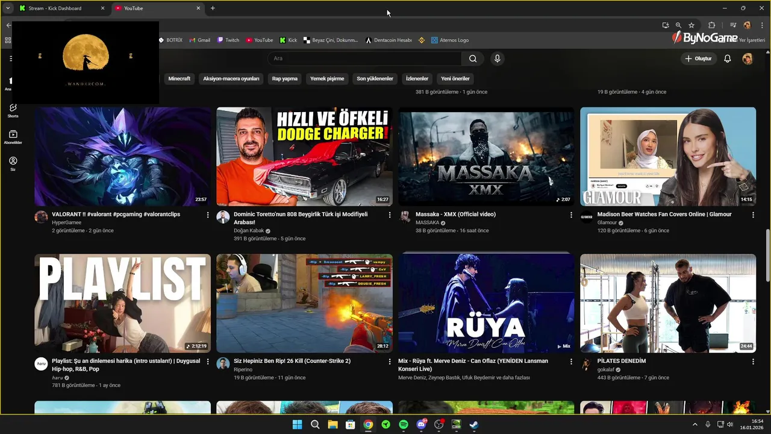Screen dimensions: 771x434
Task: Filter by Yeni öneriler chip
Action: coord(455,78)
